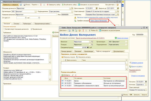Click magnifier icon next to Описание должности
Viewport: 151px width, 101px height.
pyautogui.click(x=72, y=8)
